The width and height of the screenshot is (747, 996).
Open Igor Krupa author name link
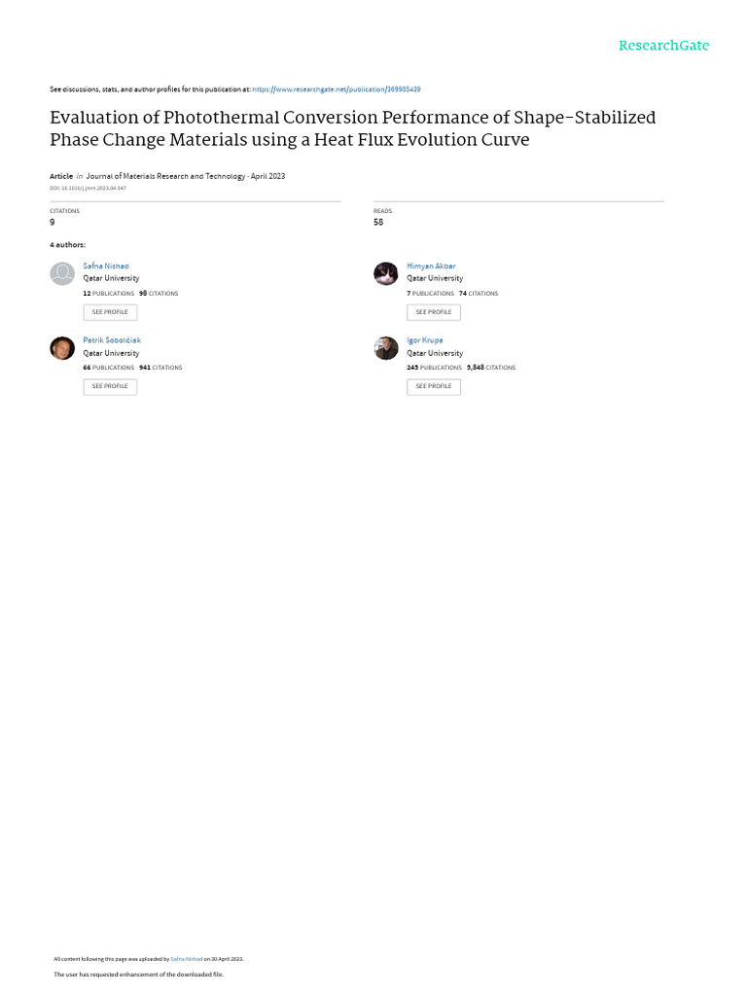click(x=425, y=340)
